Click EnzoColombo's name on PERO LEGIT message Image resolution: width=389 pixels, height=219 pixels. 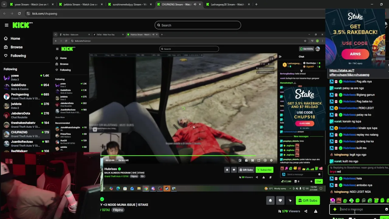pyautogui.click(x=348, y=108)
